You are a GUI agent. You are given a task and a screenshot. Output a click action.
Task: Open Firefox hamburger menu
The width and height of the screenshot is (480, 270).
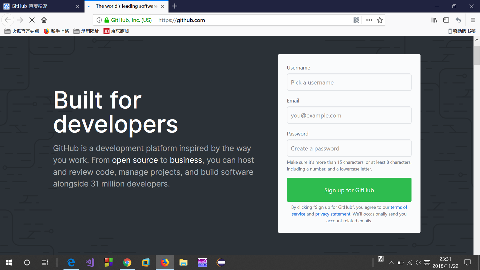[x=473, y=20]
